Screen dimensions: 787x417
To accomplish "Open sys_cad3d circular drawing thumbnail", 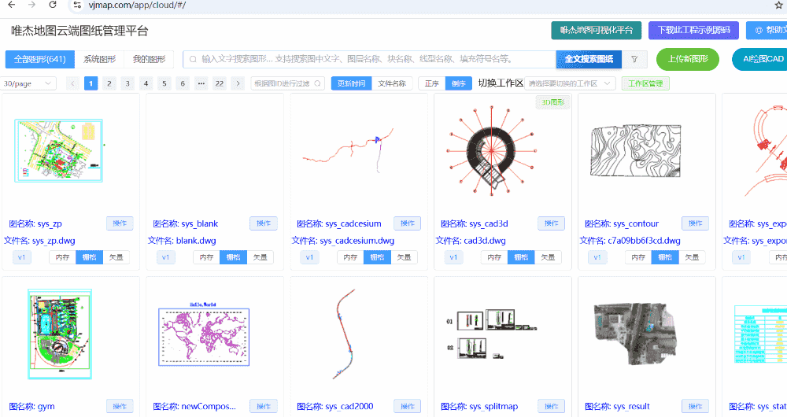I will [x=491, y=150].
